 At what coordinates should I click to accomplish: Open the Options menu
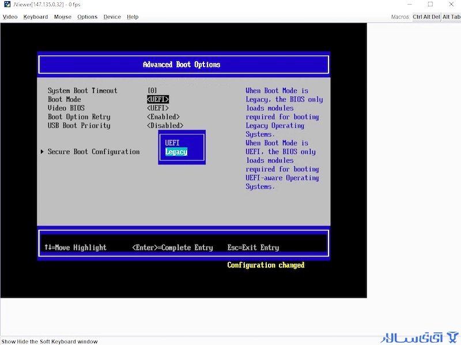tap(88, 17)
